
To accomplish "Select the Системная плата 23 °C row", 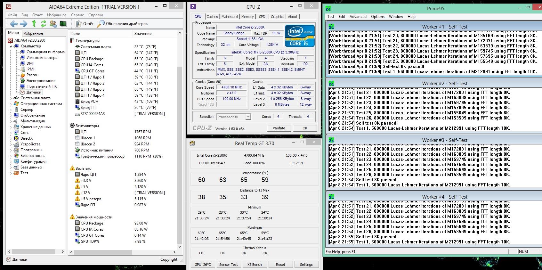I will pos(123,47).
